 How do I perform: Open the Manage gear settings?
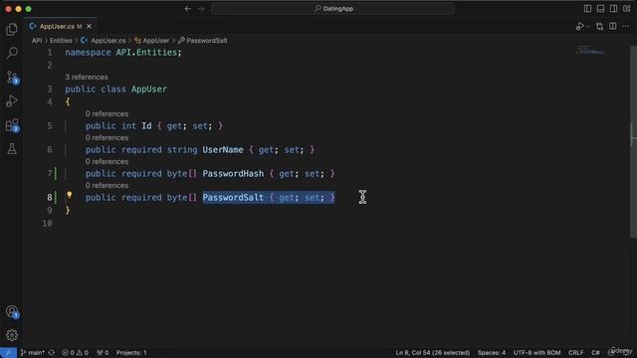point(12,335)
